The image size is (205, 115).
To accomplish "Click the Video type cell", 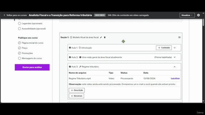I will (111, 79).
